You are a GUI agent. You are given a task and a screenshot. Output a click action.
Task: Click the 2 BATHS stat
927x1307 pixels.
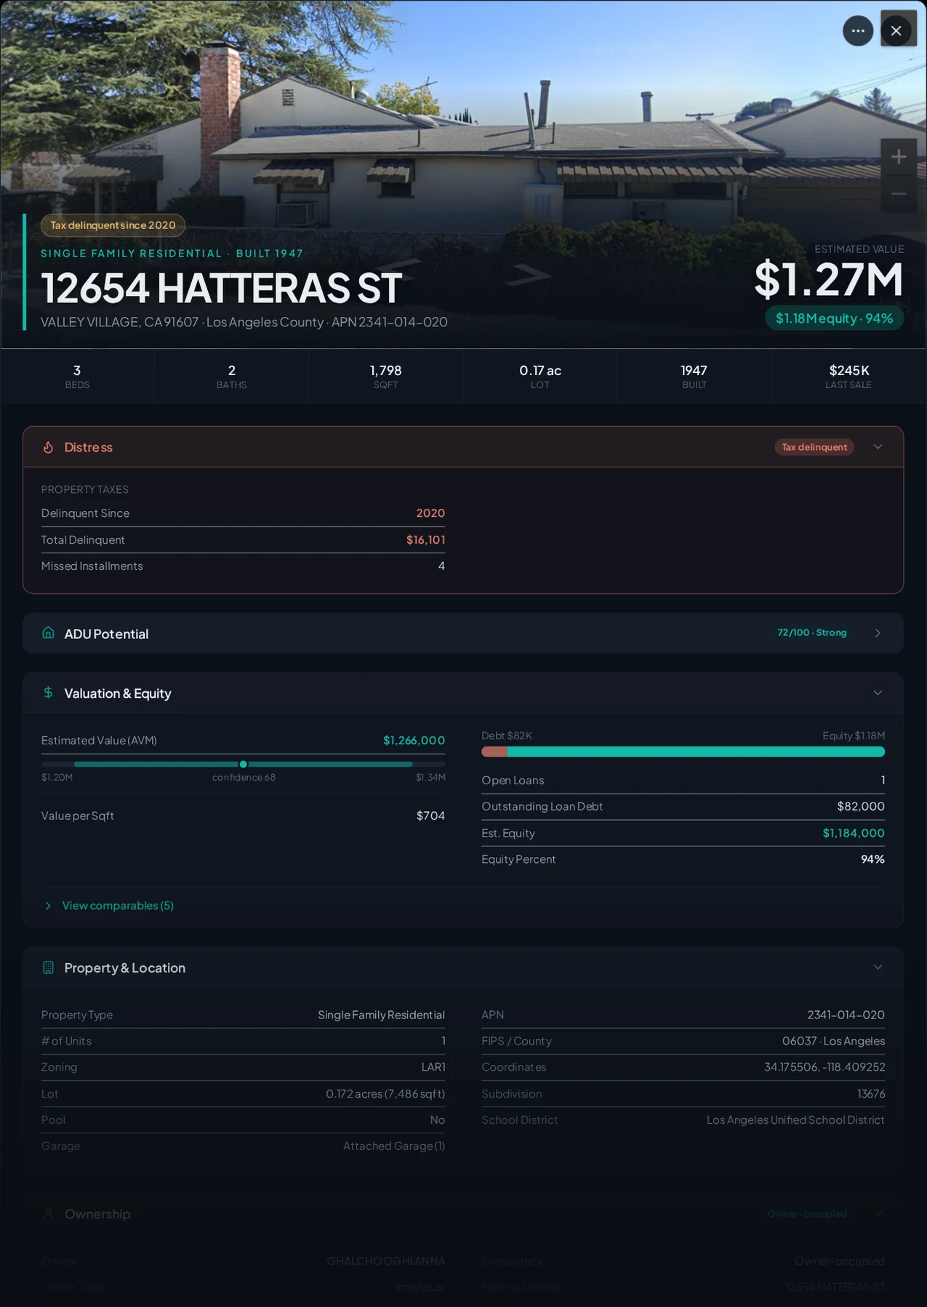(x=231, y=376)
